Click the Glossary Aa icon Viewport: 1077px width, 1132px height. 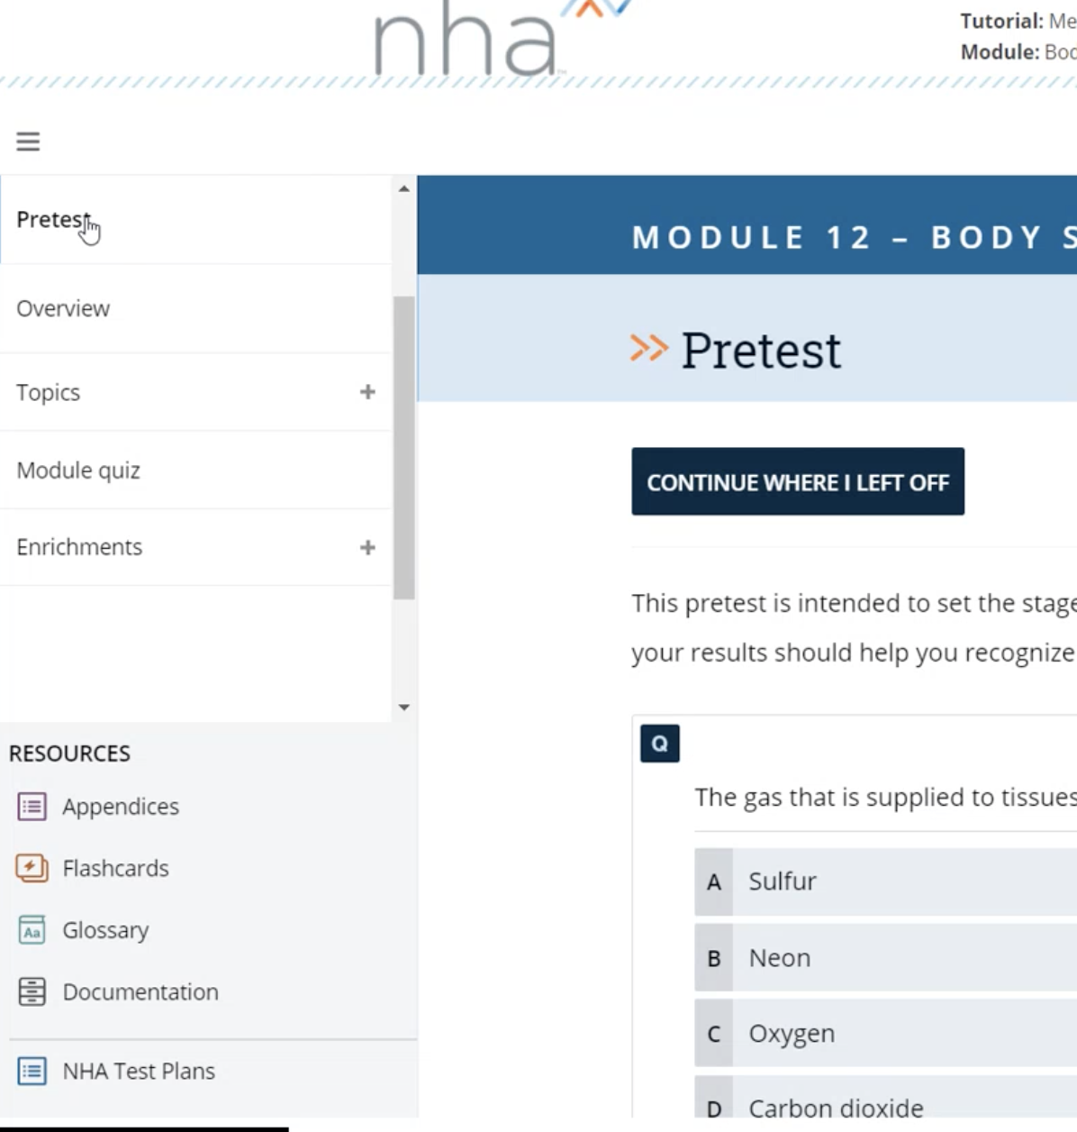32,930
